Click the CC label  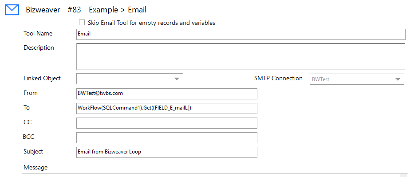click(x=28, y=122)
